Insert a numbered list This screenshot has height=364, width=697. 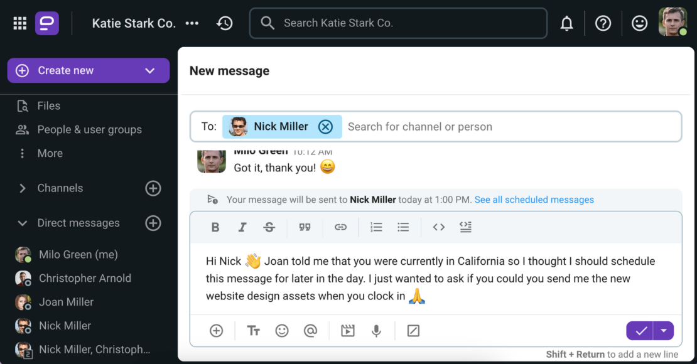[x=376, y=227]
